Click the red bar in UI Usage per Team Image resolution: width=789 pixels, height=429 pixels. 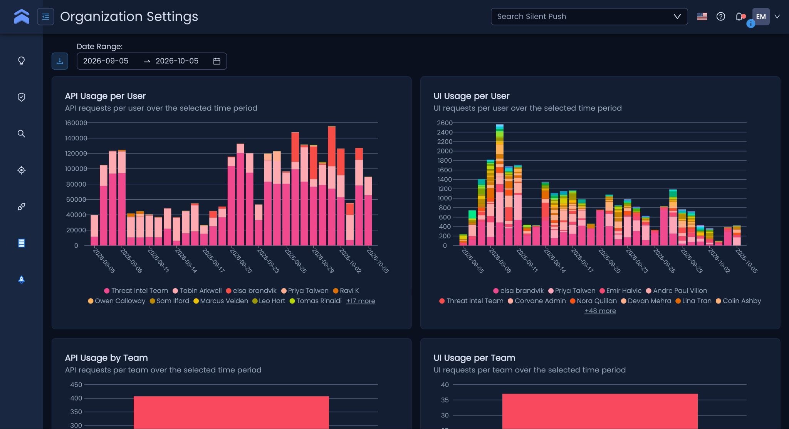[600, 411]
